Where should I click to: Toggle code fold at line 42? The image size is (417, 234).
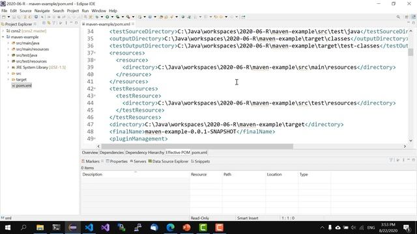95,88
